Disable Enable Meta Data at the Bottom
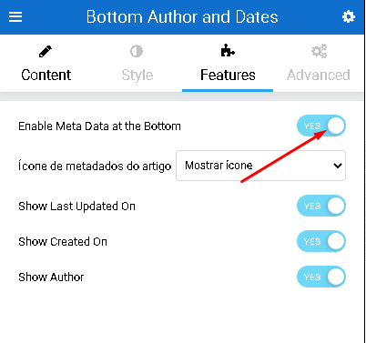 point(321,126)
